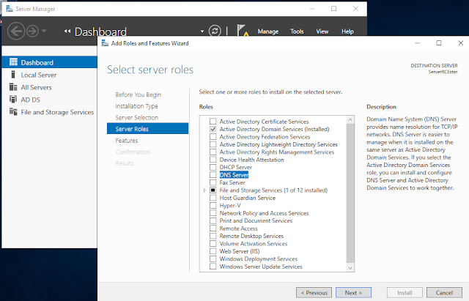
Task: Check Active Directory Federation Services
Action: [213, 137]
